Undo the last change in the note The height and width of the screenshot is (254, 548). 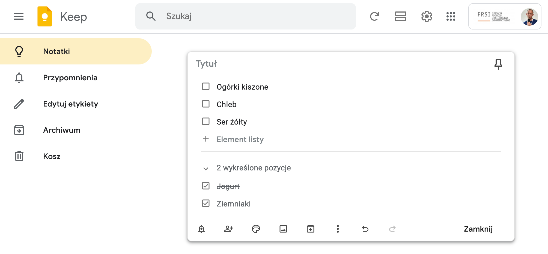[365, 229]
